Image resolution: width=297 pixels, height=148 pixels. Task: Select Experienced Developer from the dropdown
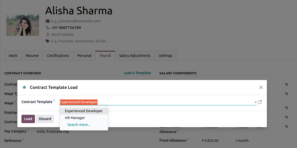point(84,111)
